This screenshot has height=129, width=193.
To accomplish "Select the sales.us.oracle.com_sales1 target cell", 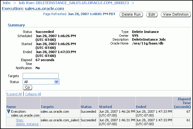I will [x=60, y=120].
